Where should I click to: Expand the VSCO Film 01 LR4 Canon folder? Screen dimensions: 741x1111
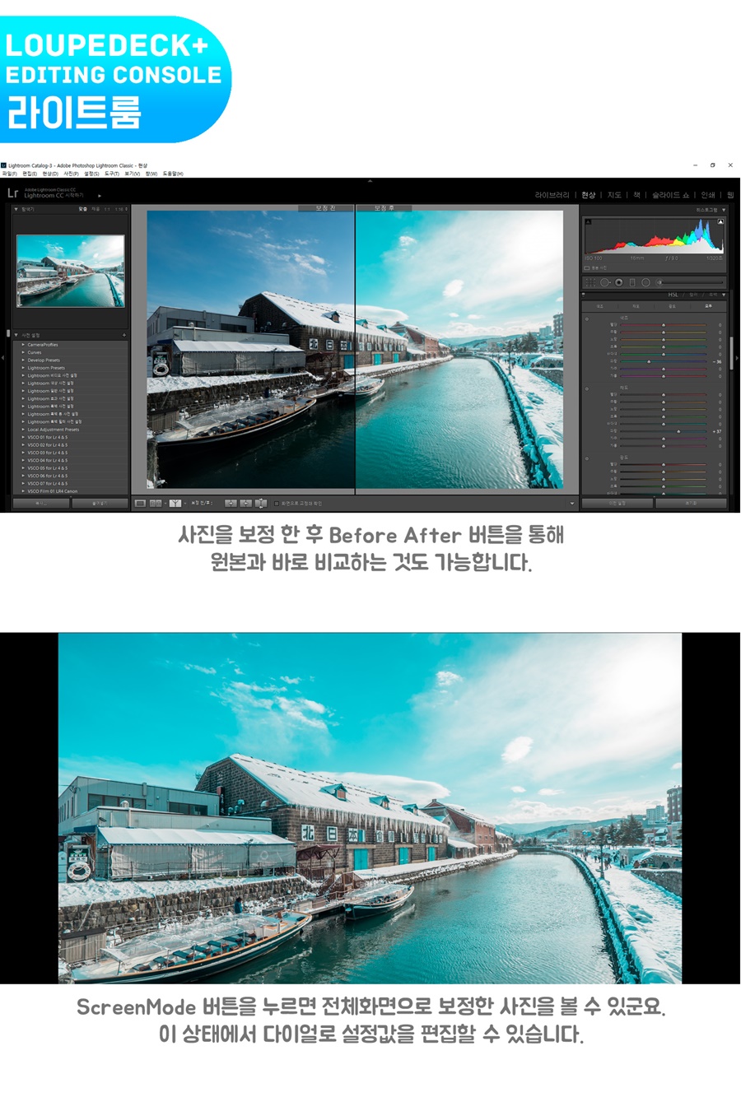point(23,491)
